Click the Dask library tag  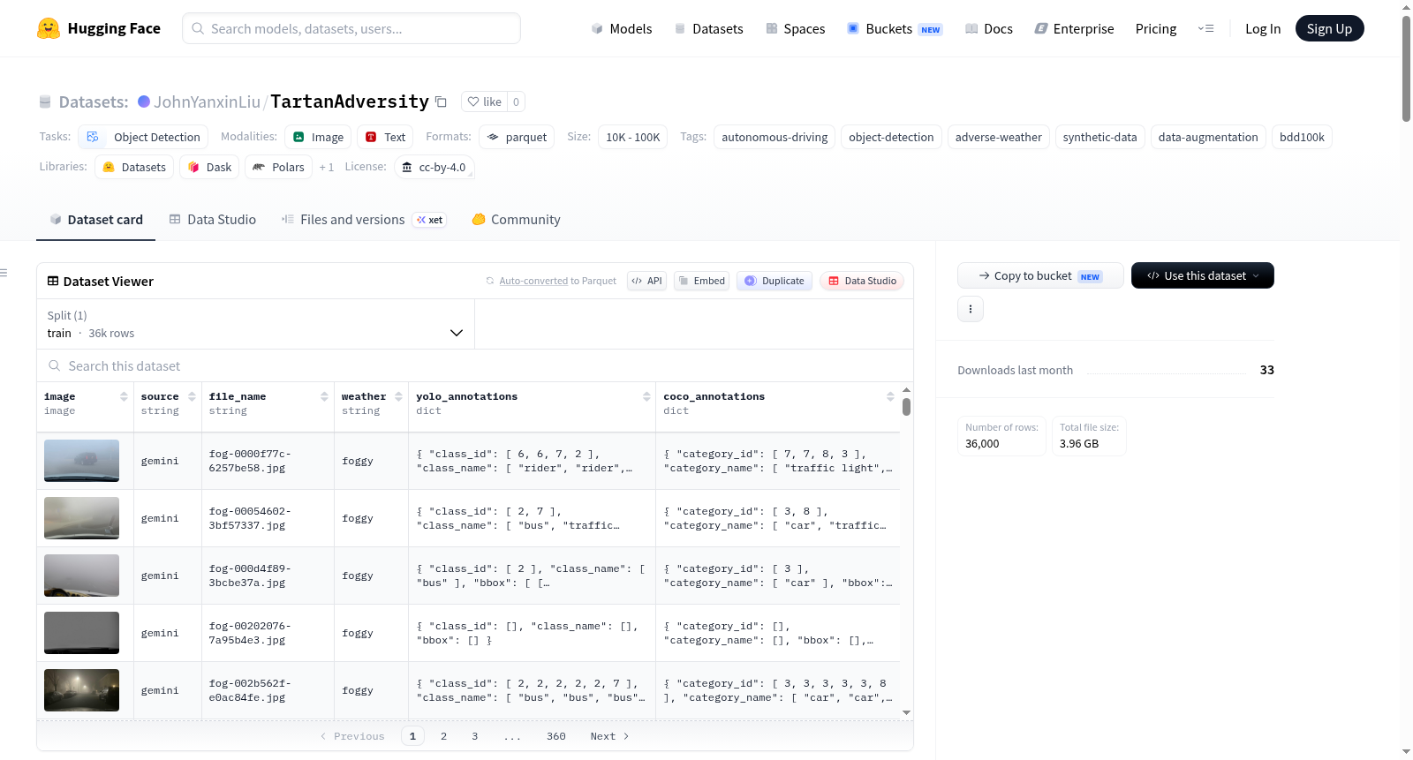(209, 167)
